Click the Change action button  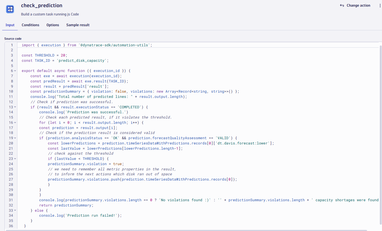(355, 6)
